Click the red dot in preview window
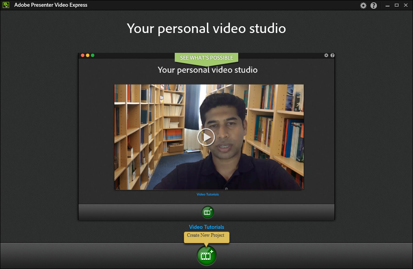This screenshot has height=269, width=413. (83, 55)
